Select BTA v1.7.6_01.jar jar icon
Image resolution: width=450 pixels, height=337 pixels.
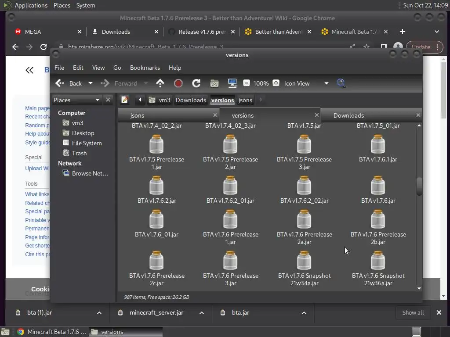pyautogui.click(x=156, y=219)
